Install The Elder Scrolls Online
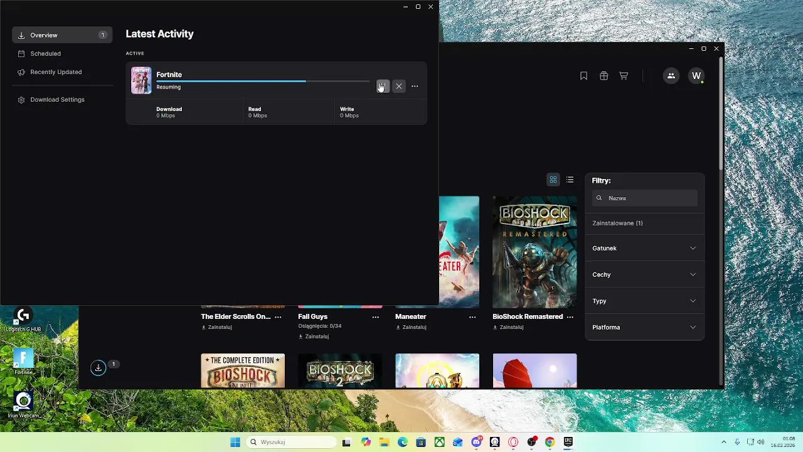The width and height of the screenshot is (803, 452). click(216, 327)
